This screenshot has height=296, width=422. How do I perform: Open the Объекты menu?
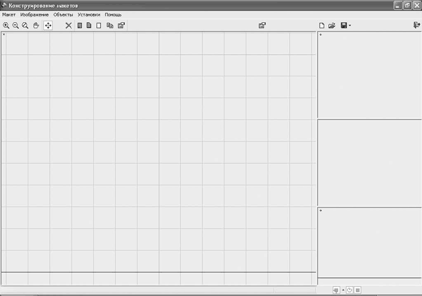63,15
